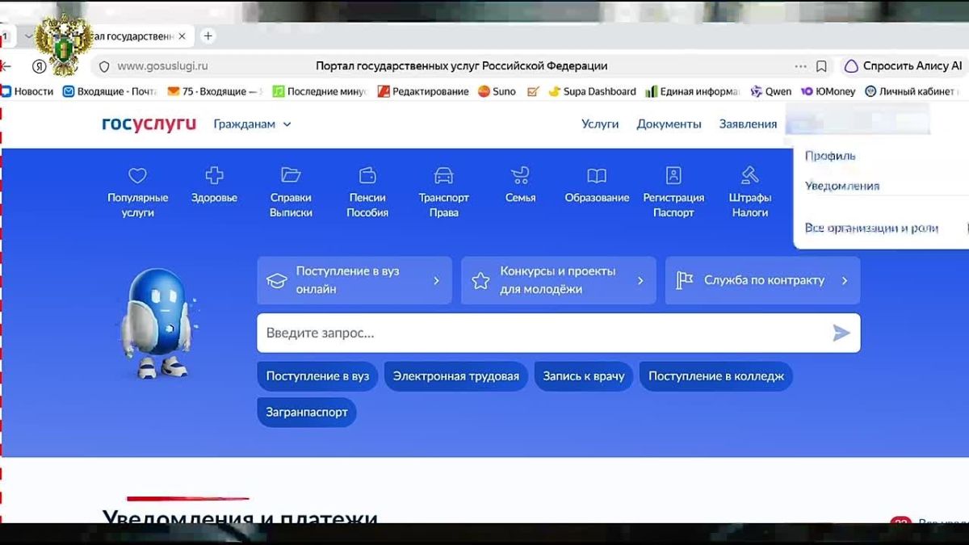Open the Документы menu item

(x=669, y=124)
